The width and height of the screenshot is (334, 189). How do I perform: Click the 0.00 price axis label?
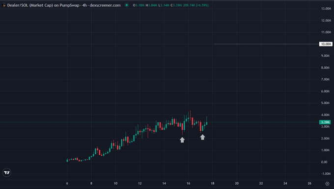324,162
